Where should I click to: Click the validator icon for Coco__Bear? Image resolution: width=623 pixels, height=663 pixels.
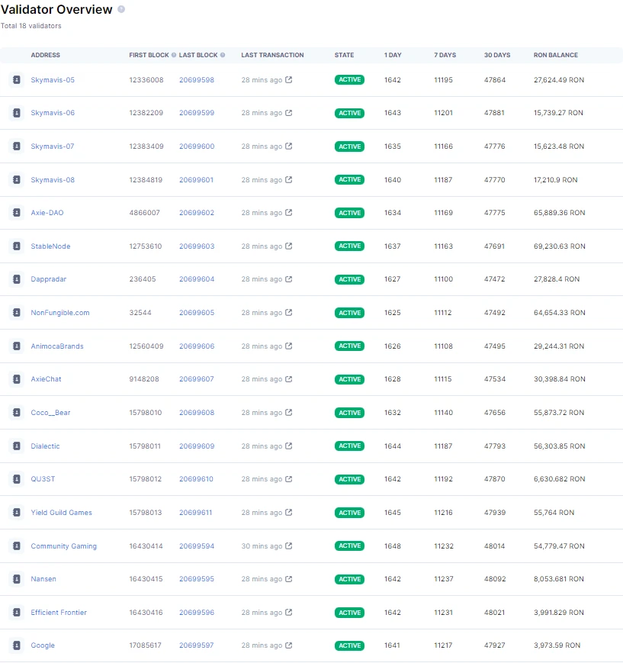[x=17, y=412]
